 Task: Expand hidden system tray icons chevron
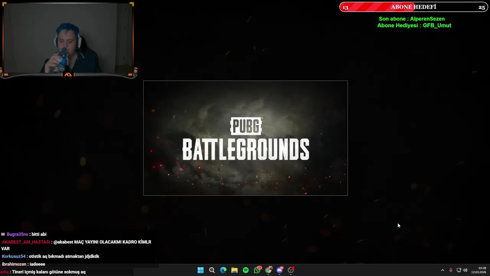pyautogui.click(x=443, y=270)
